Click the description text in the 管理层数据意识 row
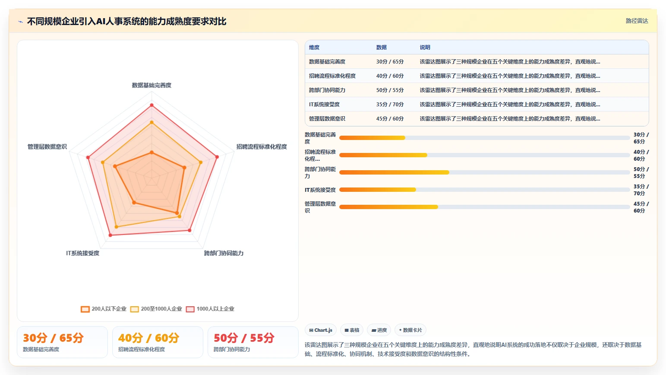 point(510,119)
